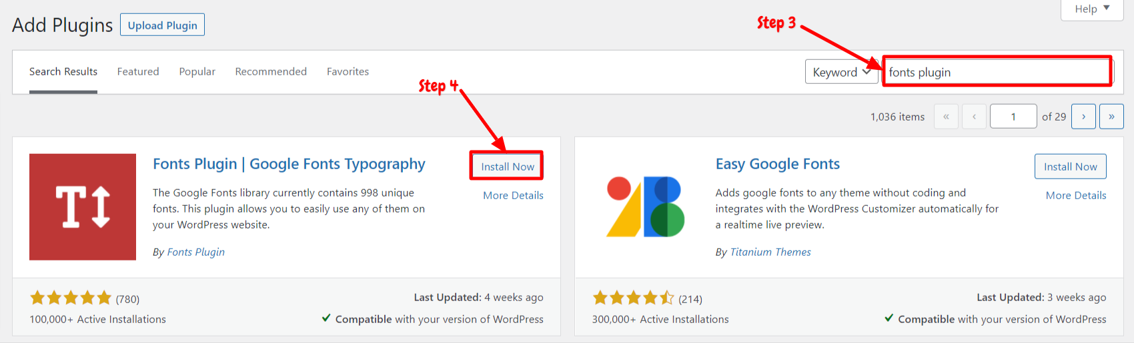Click the Upload Plugin button
Image resolution: width=1134 pixels, height=343 pixels.
click(162, 25)
